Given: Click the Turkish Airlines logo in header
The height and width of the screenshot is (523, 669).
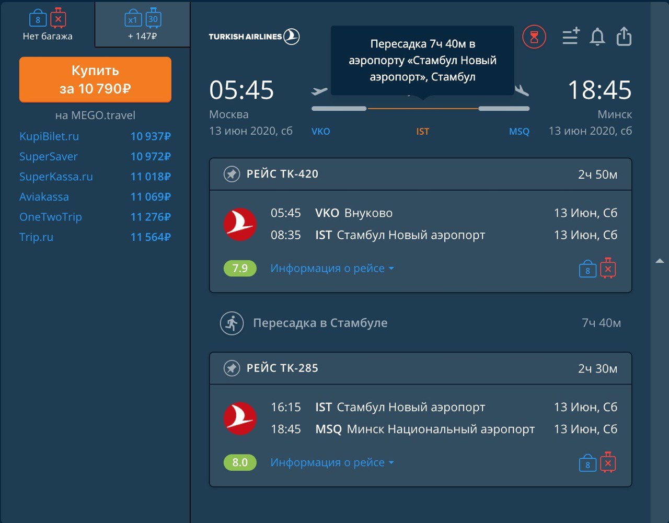Looking at the screenshot, I should coord(254,37).
